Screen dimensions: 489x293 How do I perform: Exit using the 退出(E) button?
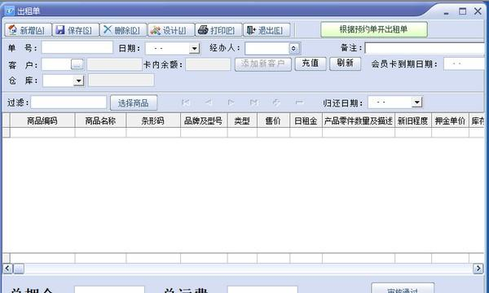pyautogui.click(x=267, y=30)
